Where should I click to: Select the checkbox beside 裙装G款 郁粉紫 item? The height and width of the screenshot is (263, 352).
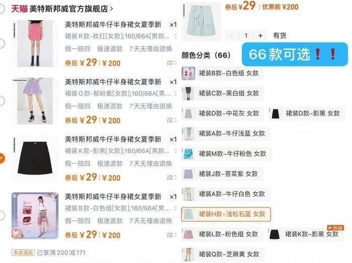pos(2,101)
